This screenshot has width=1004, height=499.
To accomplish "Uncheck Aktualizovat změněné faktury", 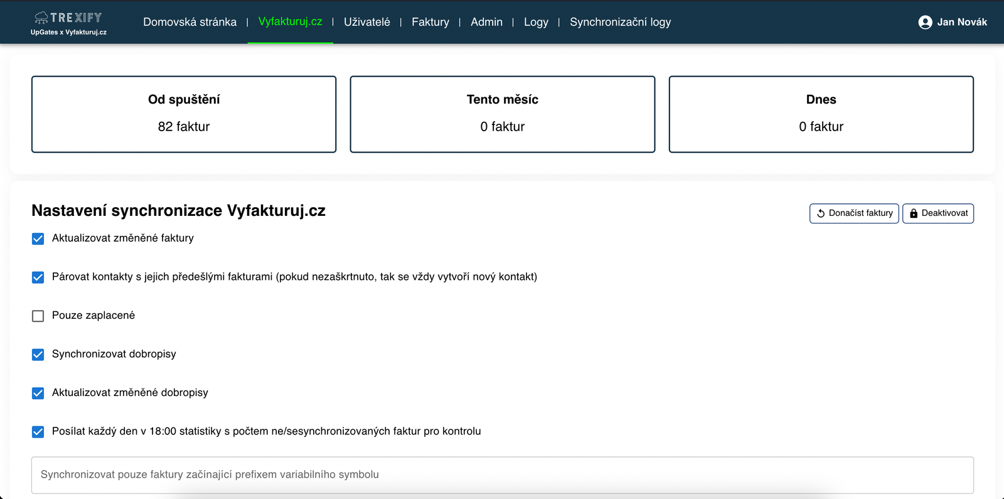I will (x=38, y=239).
